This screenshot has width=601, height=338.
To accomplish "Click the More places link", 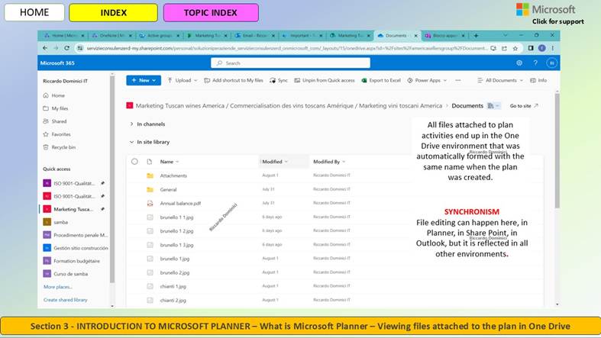I will 58,287.
